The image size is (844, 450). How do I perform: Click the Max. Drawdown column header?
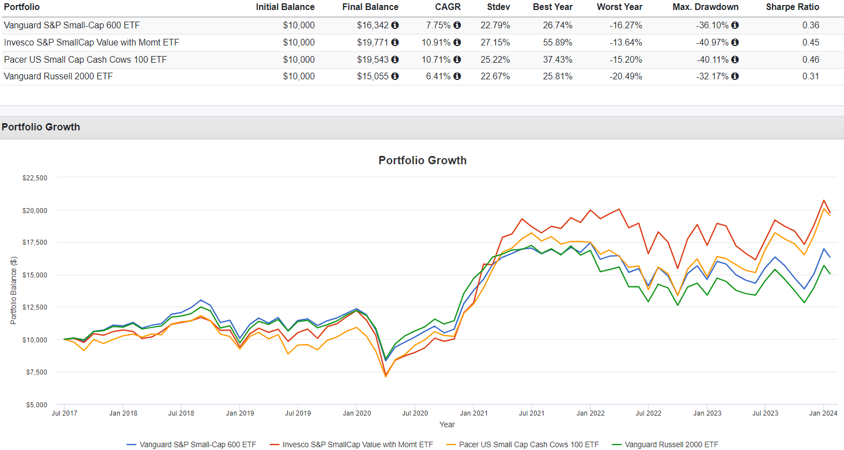coord(705,7)
